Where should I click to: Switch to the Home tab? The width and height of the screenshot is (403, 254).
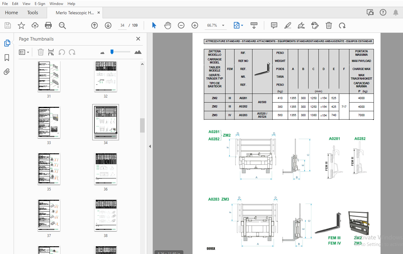coord(11,13)
